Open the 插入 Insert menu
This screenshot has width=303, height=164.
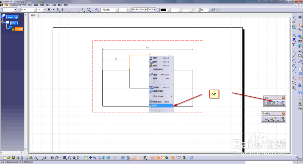click(48, 5)
